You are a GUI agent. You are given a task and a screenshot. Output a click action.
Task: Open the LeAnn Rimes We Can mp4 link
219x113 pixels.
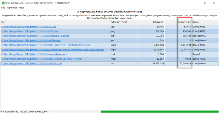point(52,50)
